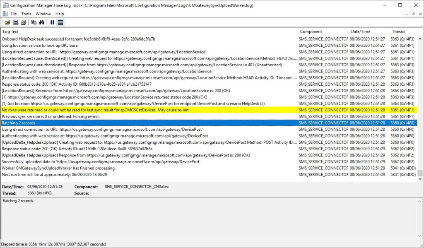
Task: Click the Open on Server computer icon
Action: tap(15, 22)
